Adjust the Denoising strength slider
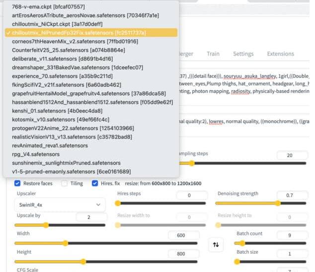Image resolution: width=315 pixels, height=272 pixels. (x=261, y=204)
